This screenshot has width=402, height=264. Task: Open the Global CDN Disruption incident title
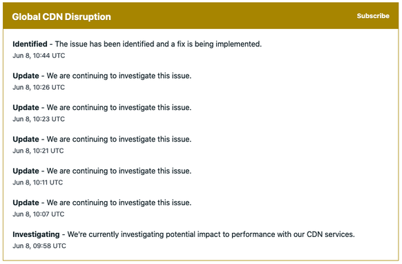(61, 17)
